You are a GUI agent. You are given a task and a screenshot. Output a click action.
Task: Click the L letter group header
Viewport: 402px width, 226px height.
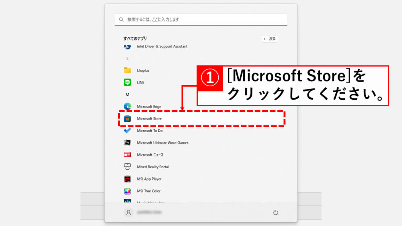tap(127, 58)
